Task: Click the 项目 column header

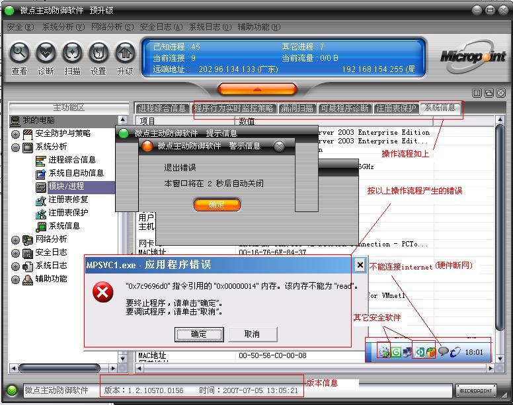Action: pyautogui.click(x=186, y=122)
